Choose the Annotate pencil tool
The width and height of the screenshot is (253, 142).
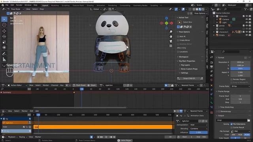(4, 54)
